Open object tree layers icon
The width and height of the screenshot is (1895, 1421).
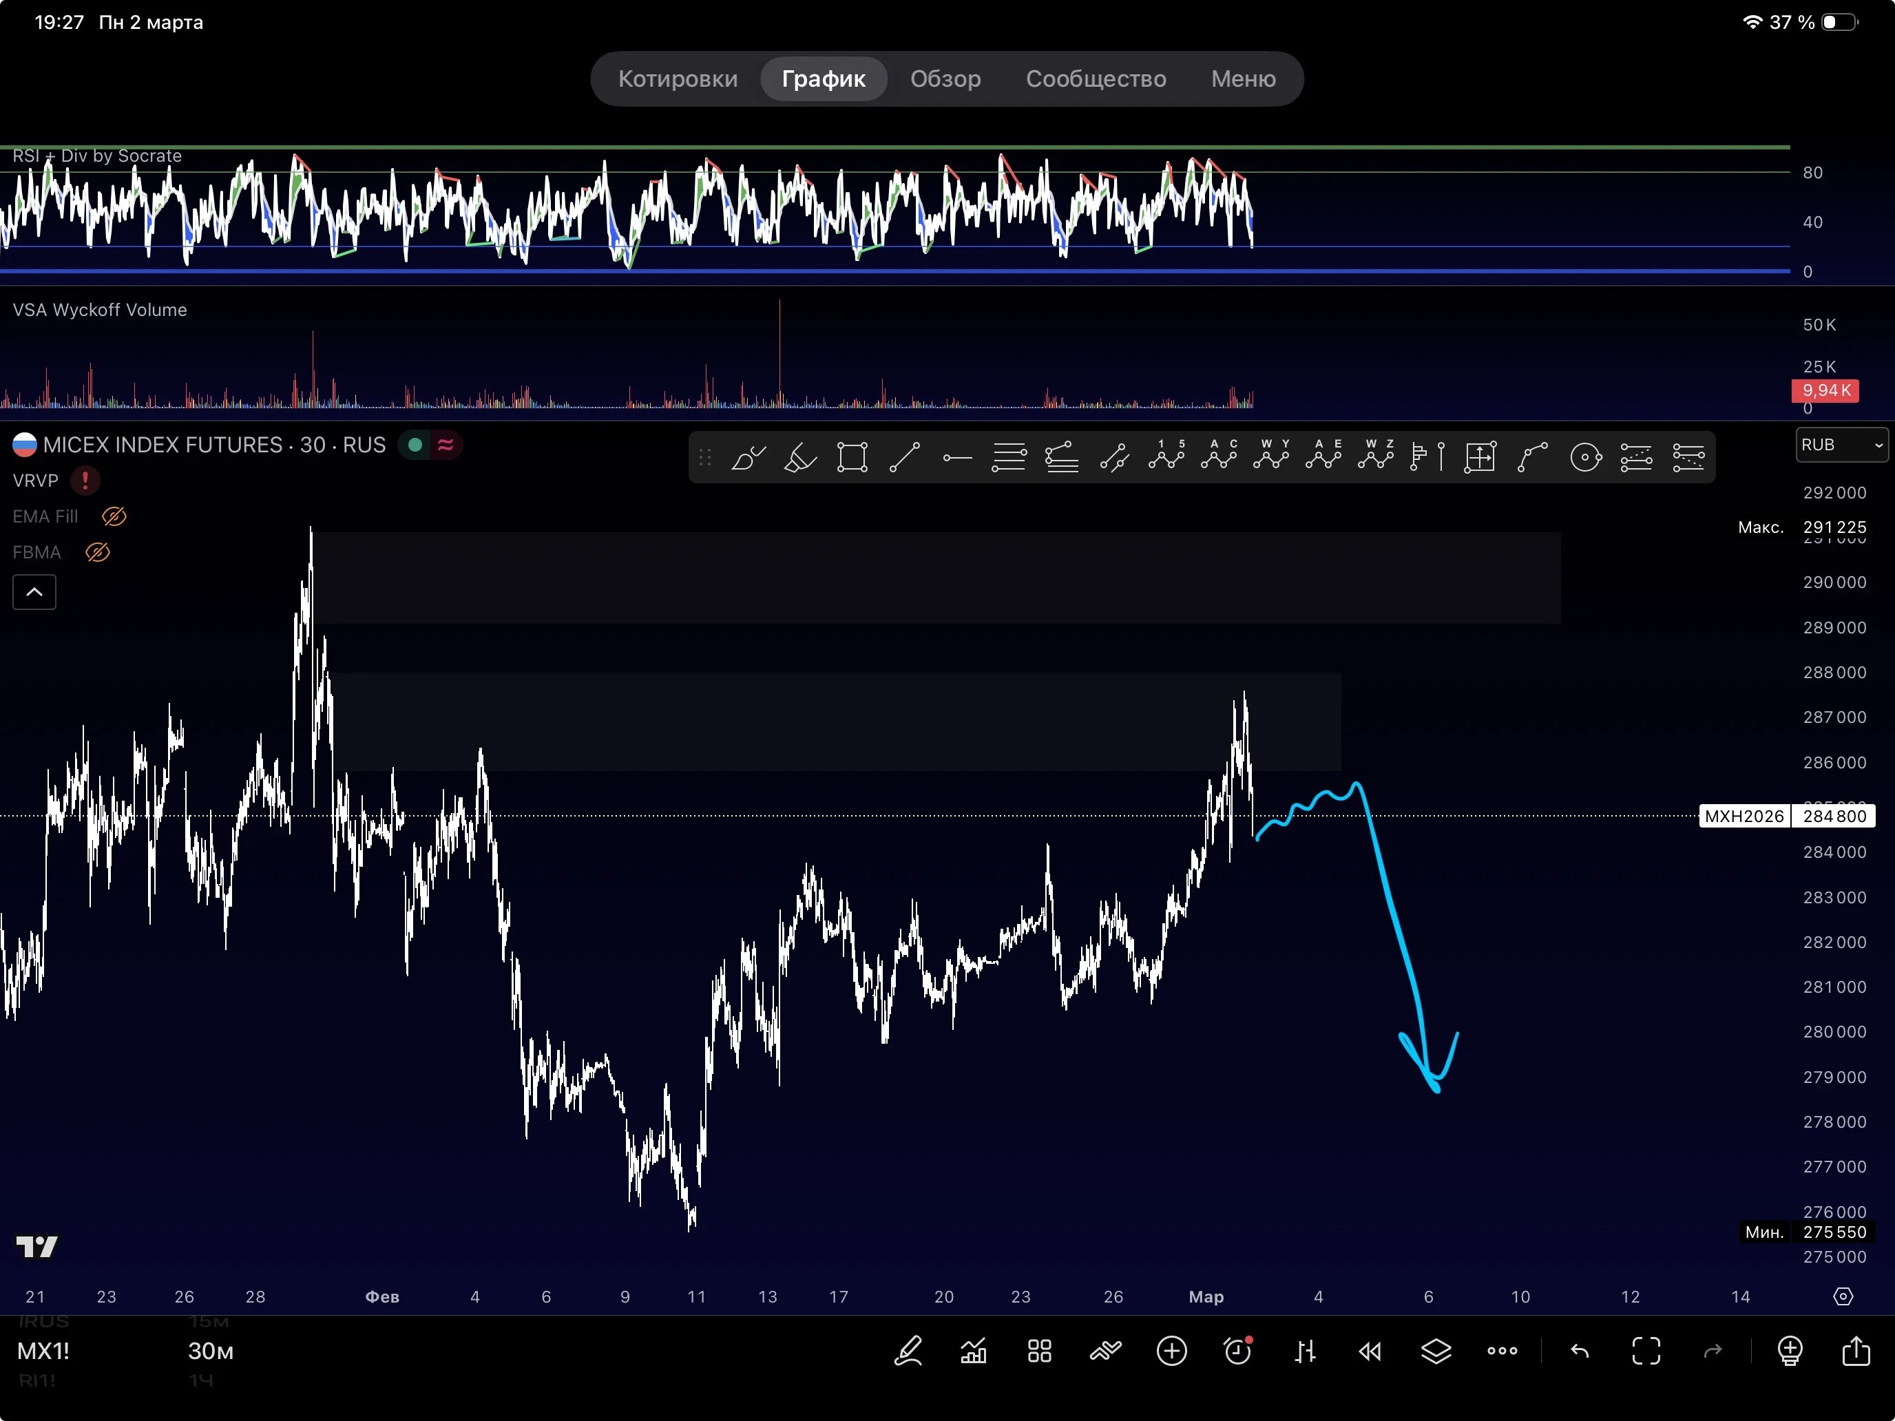[1436, 1351]
